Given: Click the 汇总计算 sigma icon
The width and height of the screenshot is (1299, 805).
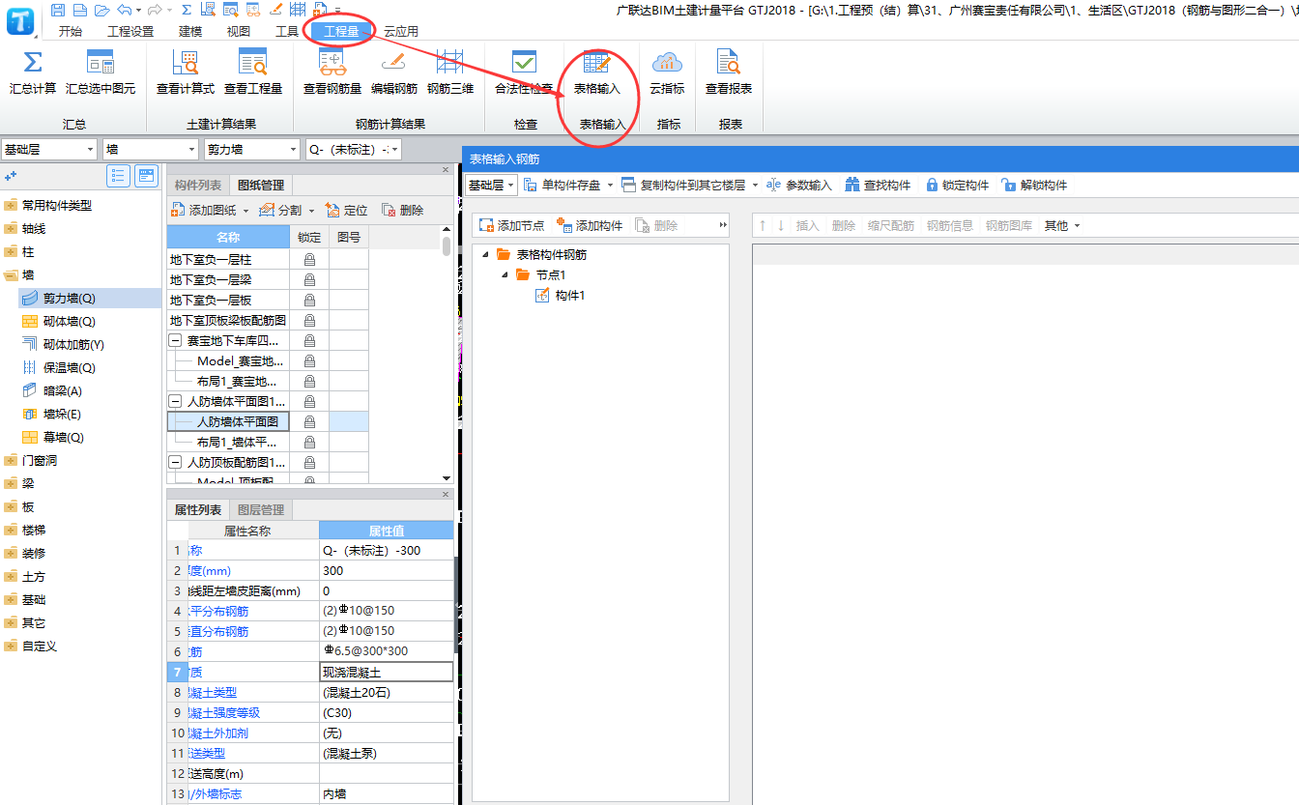Looking at the screenshot, I should pyautogui.click(x=33, y=63).
